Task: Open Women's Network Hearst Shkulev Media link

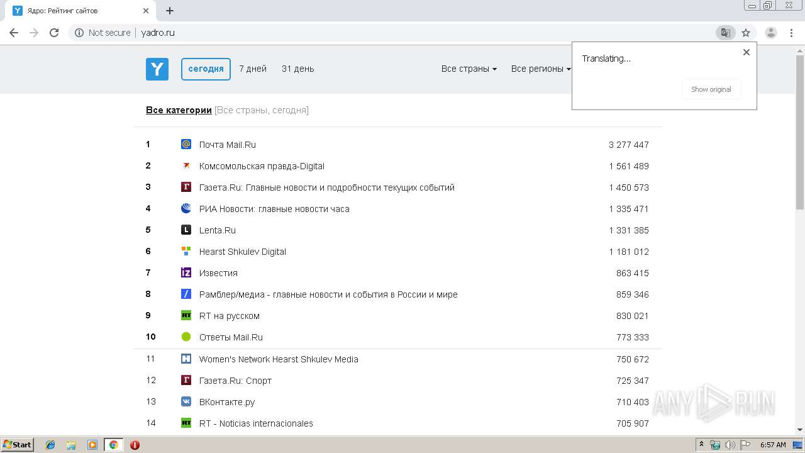Action: point(279,359)
